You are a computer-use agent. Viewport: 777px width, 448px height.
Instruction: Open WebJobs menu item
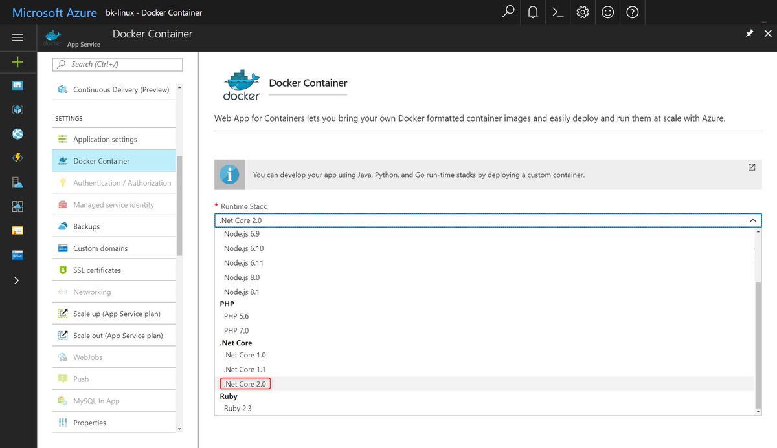point(114,357)
